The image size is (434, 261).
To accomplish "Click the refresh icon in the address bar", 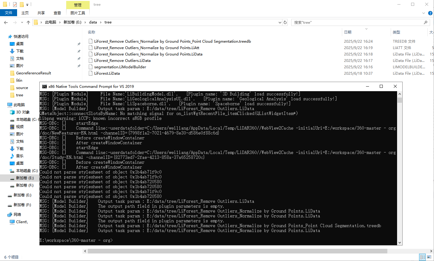I will click(x=285, y=22).
